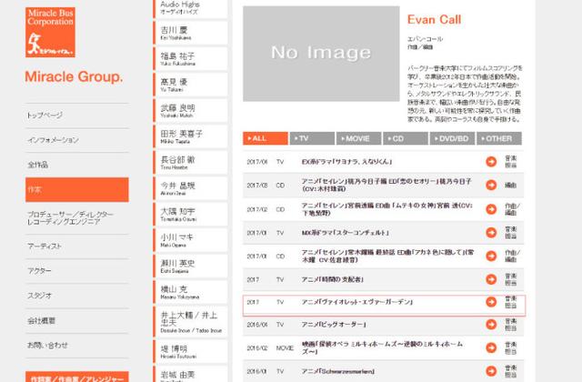Image resolution: width=582 pixels, height=382 pixels.
Task: Switch to the CD filter tab
Action: point(406,138)
